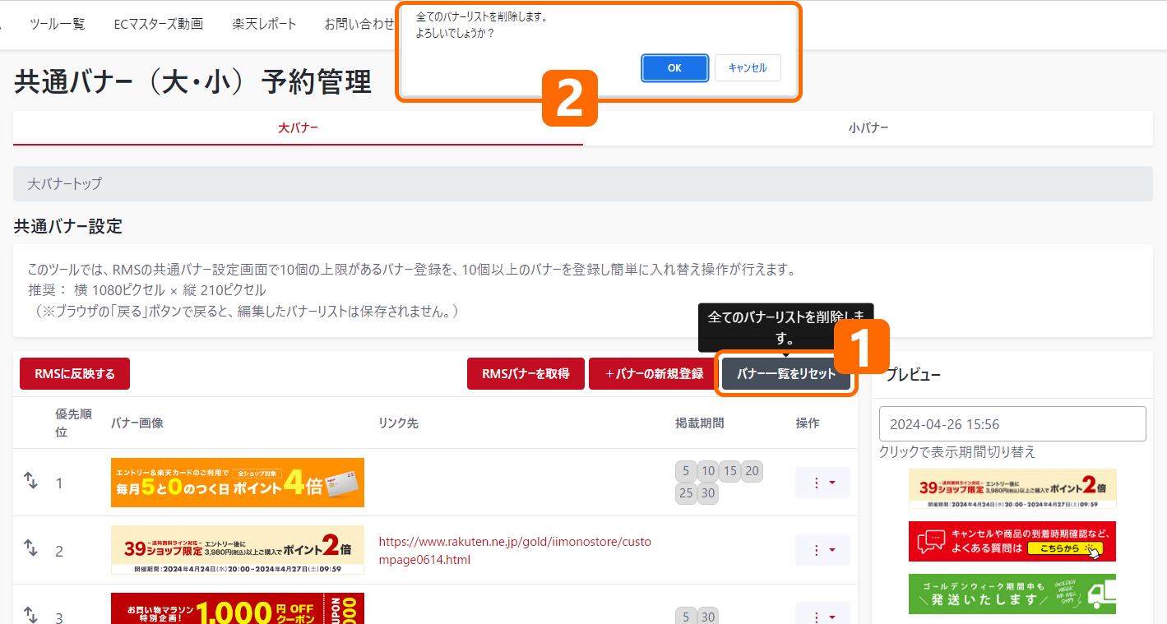Viewport: 1167px width, 624px height.
Task: Confirm deletion with OK button
Action: tap(674, 68)
